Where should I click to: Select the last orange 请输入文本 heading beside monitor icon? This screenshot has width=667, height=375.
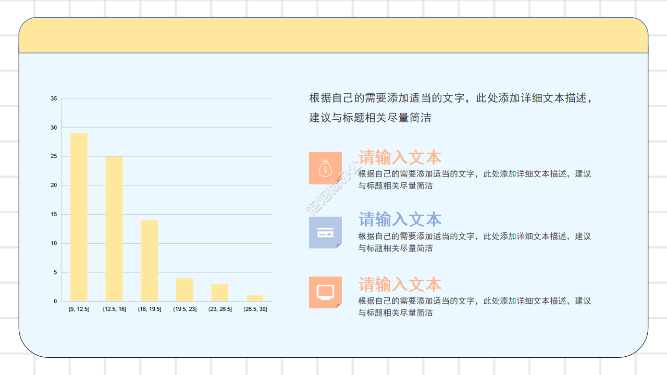pyautogui.click(x=400, y=284)
